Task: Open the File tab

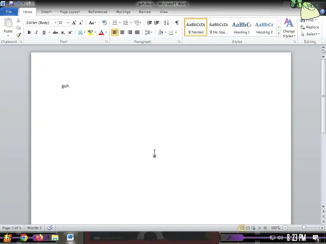Action: click(x=9, y=12)
